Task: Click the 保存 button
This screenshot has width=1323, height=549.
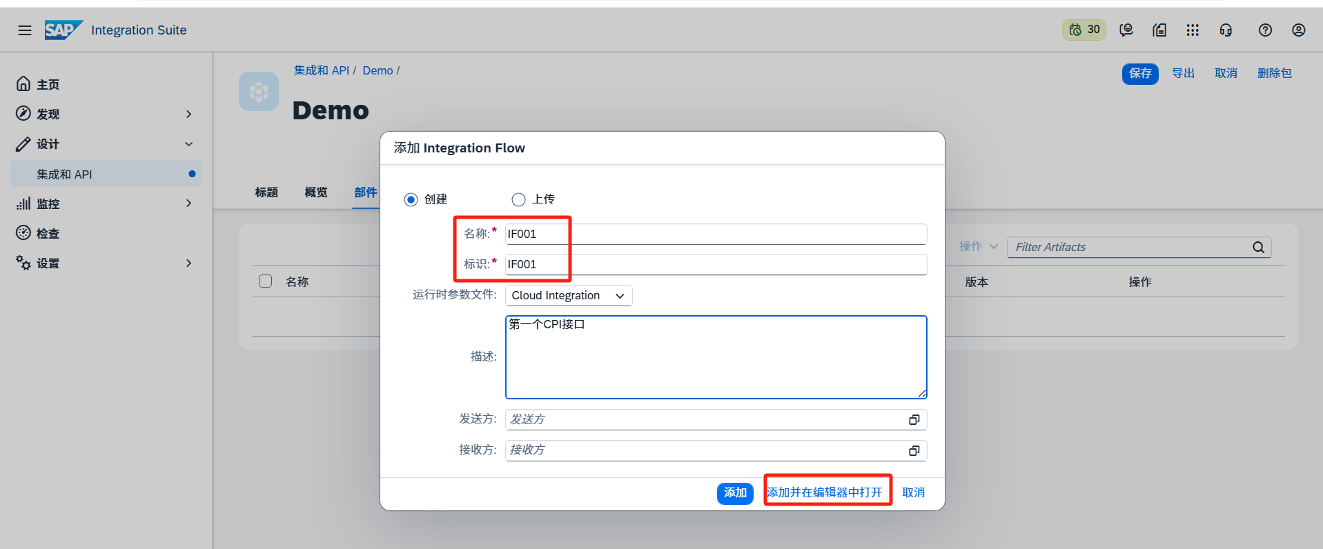Action: coord(1140,73)
